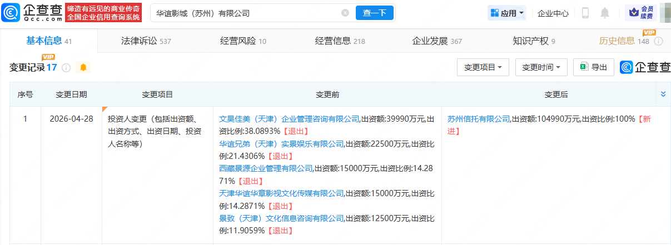Image resolution: width=671 pixels, height=245 pixels.
Task: Open 苏州信托有限公司 link
Action: tap(479, 118)
